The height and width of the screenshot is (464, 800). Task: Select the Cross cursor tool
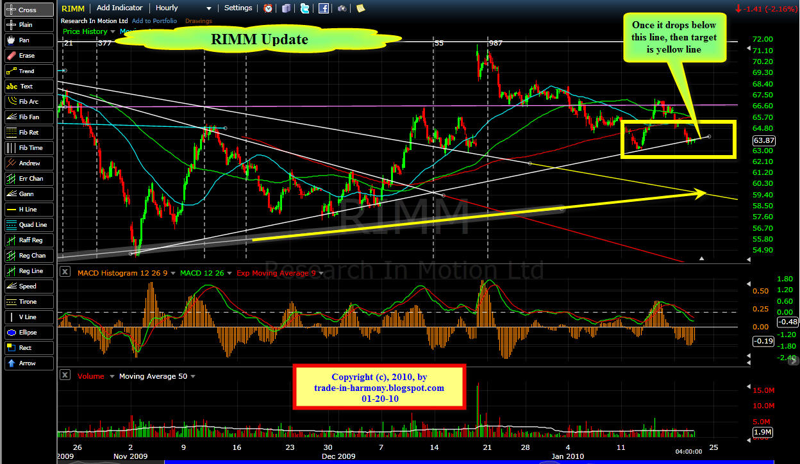point(28,10)
